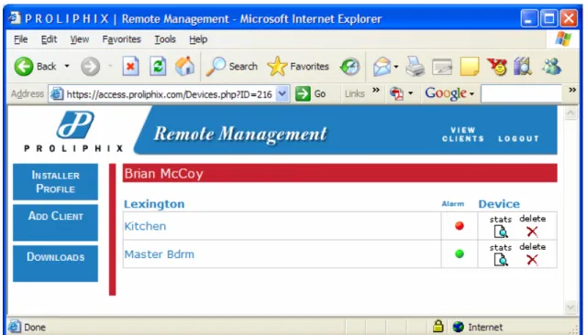
Task: Open Installer Profile sidebar button
Action: [55, 182]
